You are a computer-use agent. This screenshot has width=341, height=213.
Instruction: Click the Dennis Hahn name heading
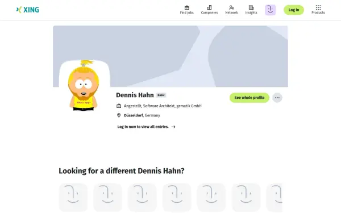coord(135,95)
